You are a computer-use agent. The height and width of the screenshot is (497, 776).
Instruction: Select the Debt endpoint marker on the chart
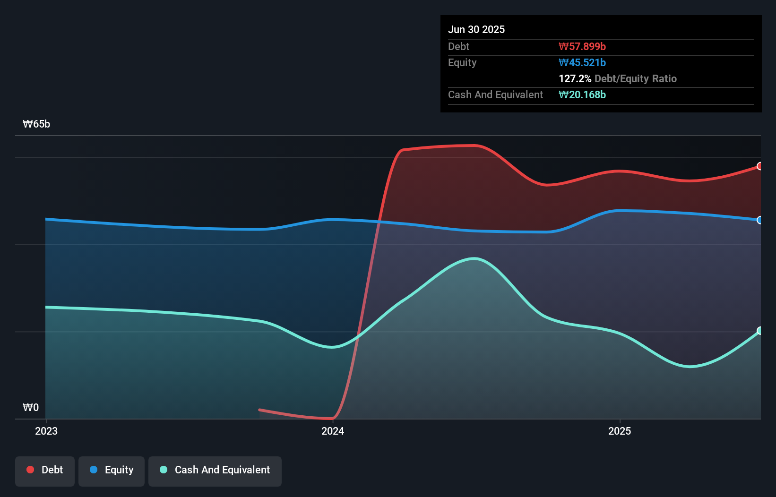coord(759,166)
